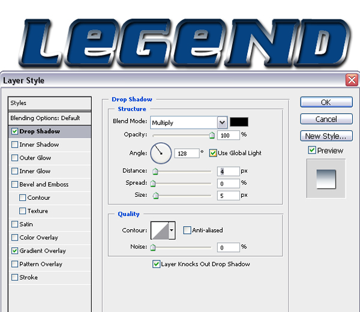Toggle the Preview checkbox
360x312 pixels.
pyautogui.click(x=312, y=150)
